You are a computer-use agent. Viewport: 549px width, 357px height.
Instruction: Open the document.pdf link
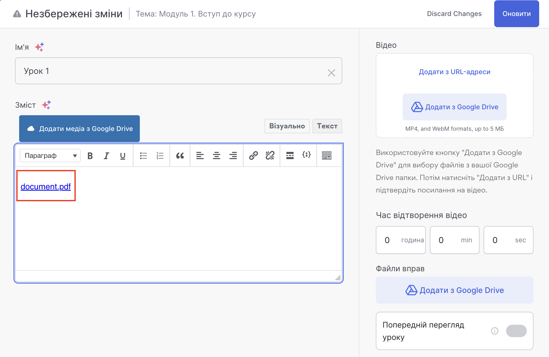(46, 187)
